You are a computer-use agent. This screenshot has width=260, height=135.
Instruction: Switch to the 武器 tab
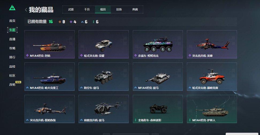(x=71, y=9)
